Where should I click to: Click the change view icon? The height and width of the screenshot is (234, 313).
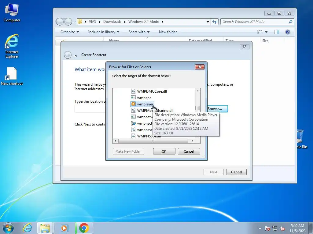[x=260, y=32]
